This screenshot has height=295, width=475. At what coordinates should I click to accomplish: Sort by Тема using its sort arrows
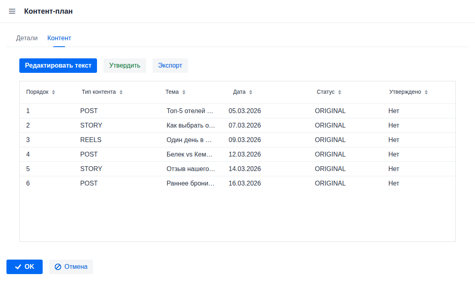pyautogui.click(x=184, y=92)
